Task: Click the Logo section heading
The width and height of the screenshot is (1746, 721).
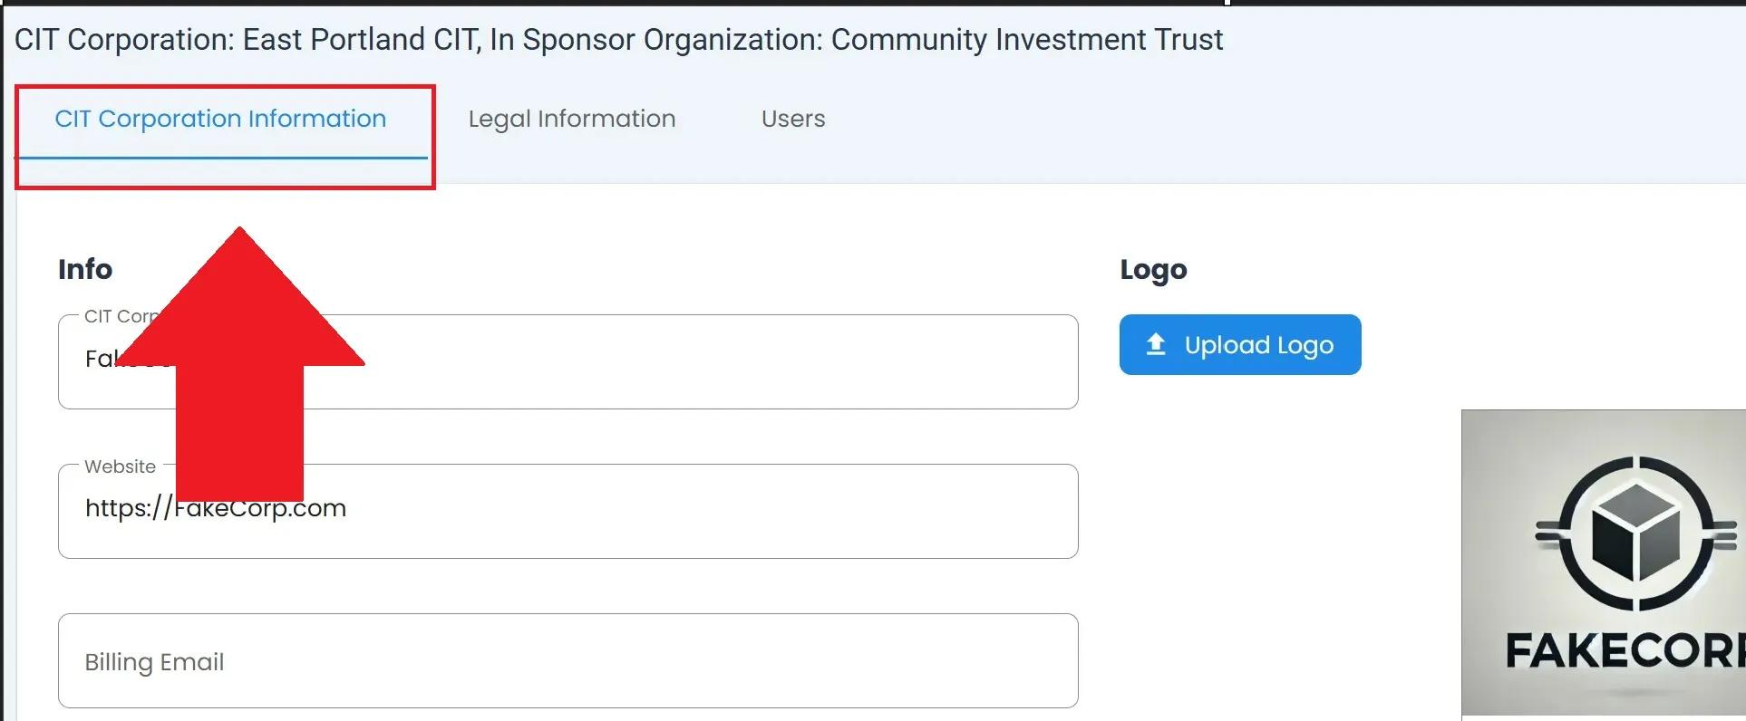Action: click(x=1153, y=270)
